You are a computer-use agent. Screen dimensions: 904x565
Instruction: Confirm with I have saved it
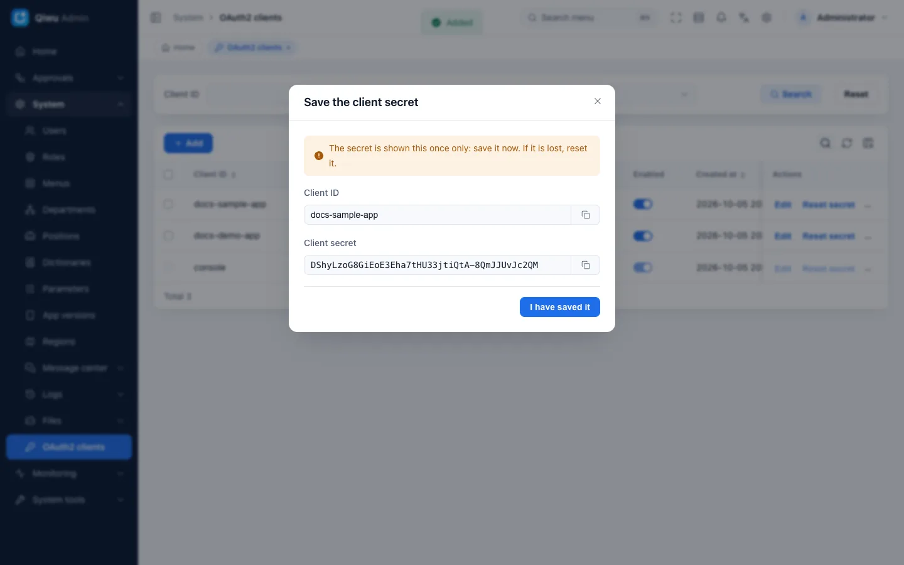[559, 307]
